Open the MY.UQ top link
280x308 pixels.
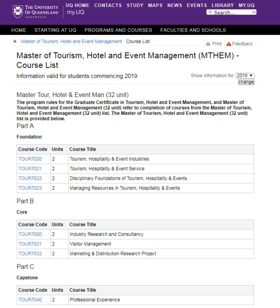247,5
